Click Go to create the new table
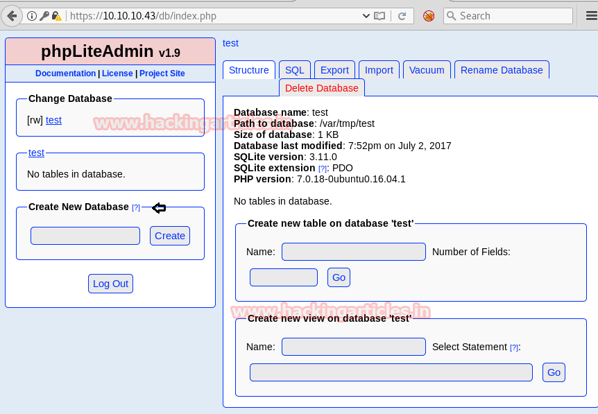This screenshot has height=414, width=598. point(339,277)
